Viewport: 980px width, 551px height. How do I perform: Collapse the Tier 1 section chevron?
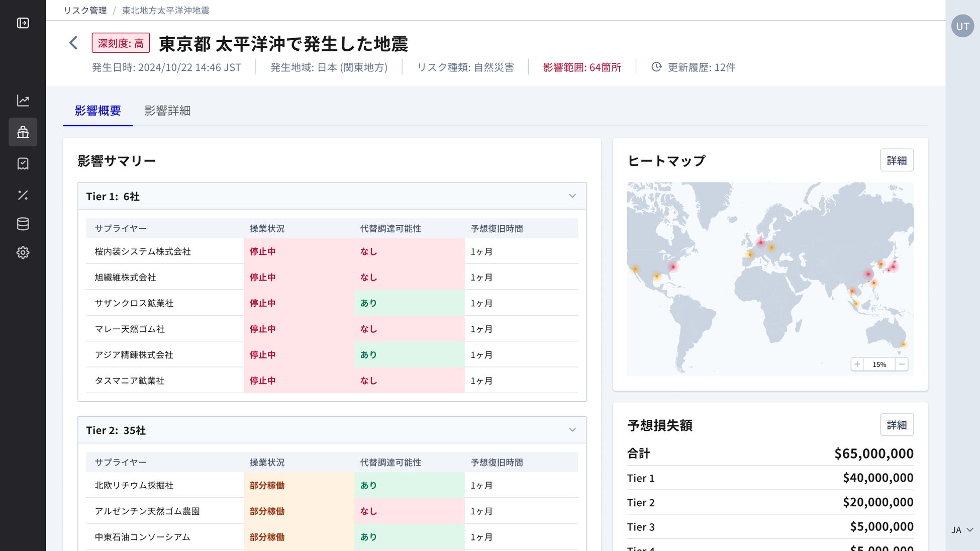click(x=572, y=196)
